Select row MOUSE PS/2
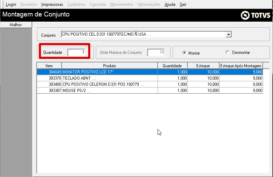Viewport: 273px width, 177px height. click(150, 91)
